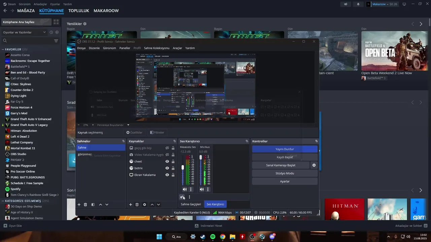Toggle lock on 'geçiş gibi bişi' source
431x242 pixels.
click(173, 148)
